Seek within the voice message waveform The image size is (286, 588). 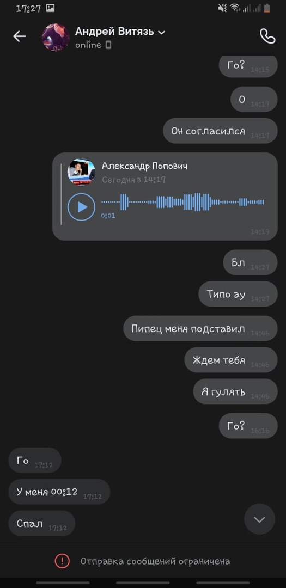(x=183, y=202)
